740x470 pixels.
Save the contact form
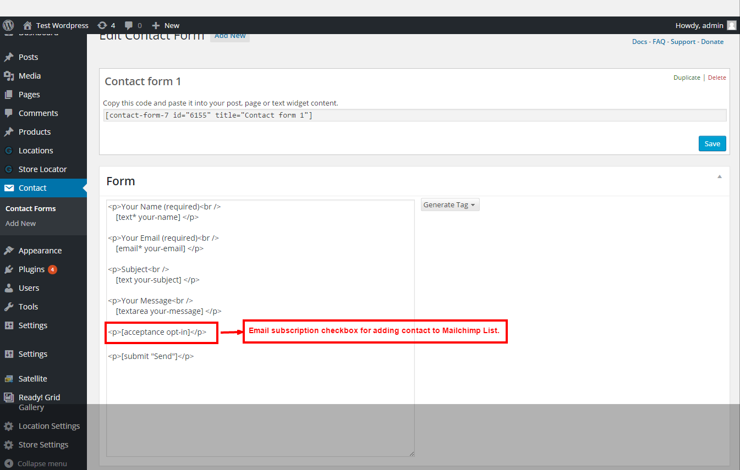click(712, 143)
